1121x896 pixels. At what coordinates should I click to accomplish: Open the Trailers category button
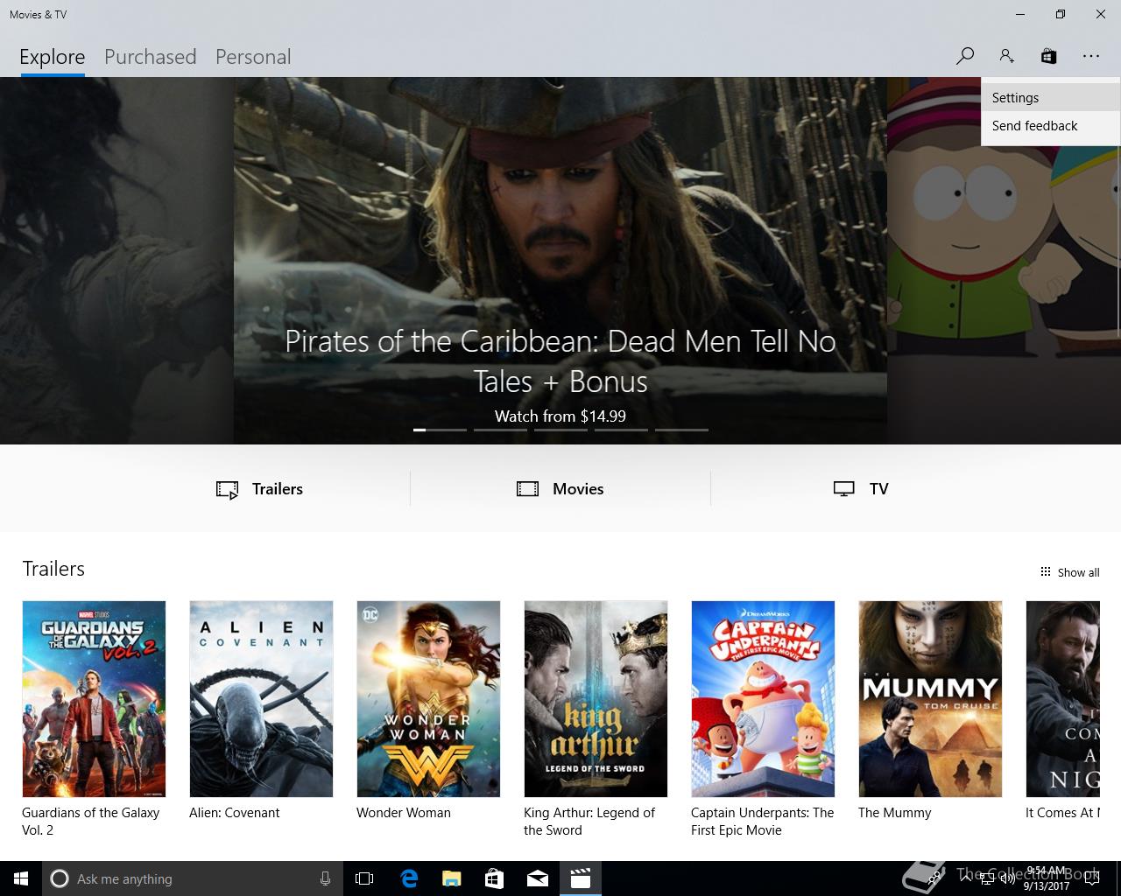pyautogui.click(x=260, y=489)
